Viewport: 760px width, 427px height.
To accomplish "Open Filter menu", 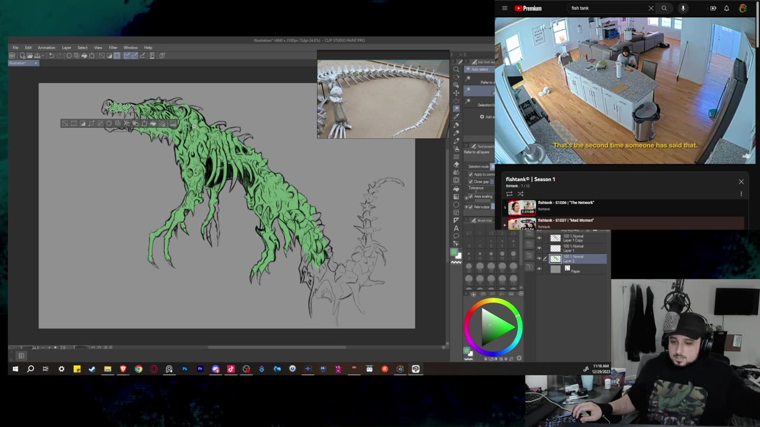I will tap(113, 47).
